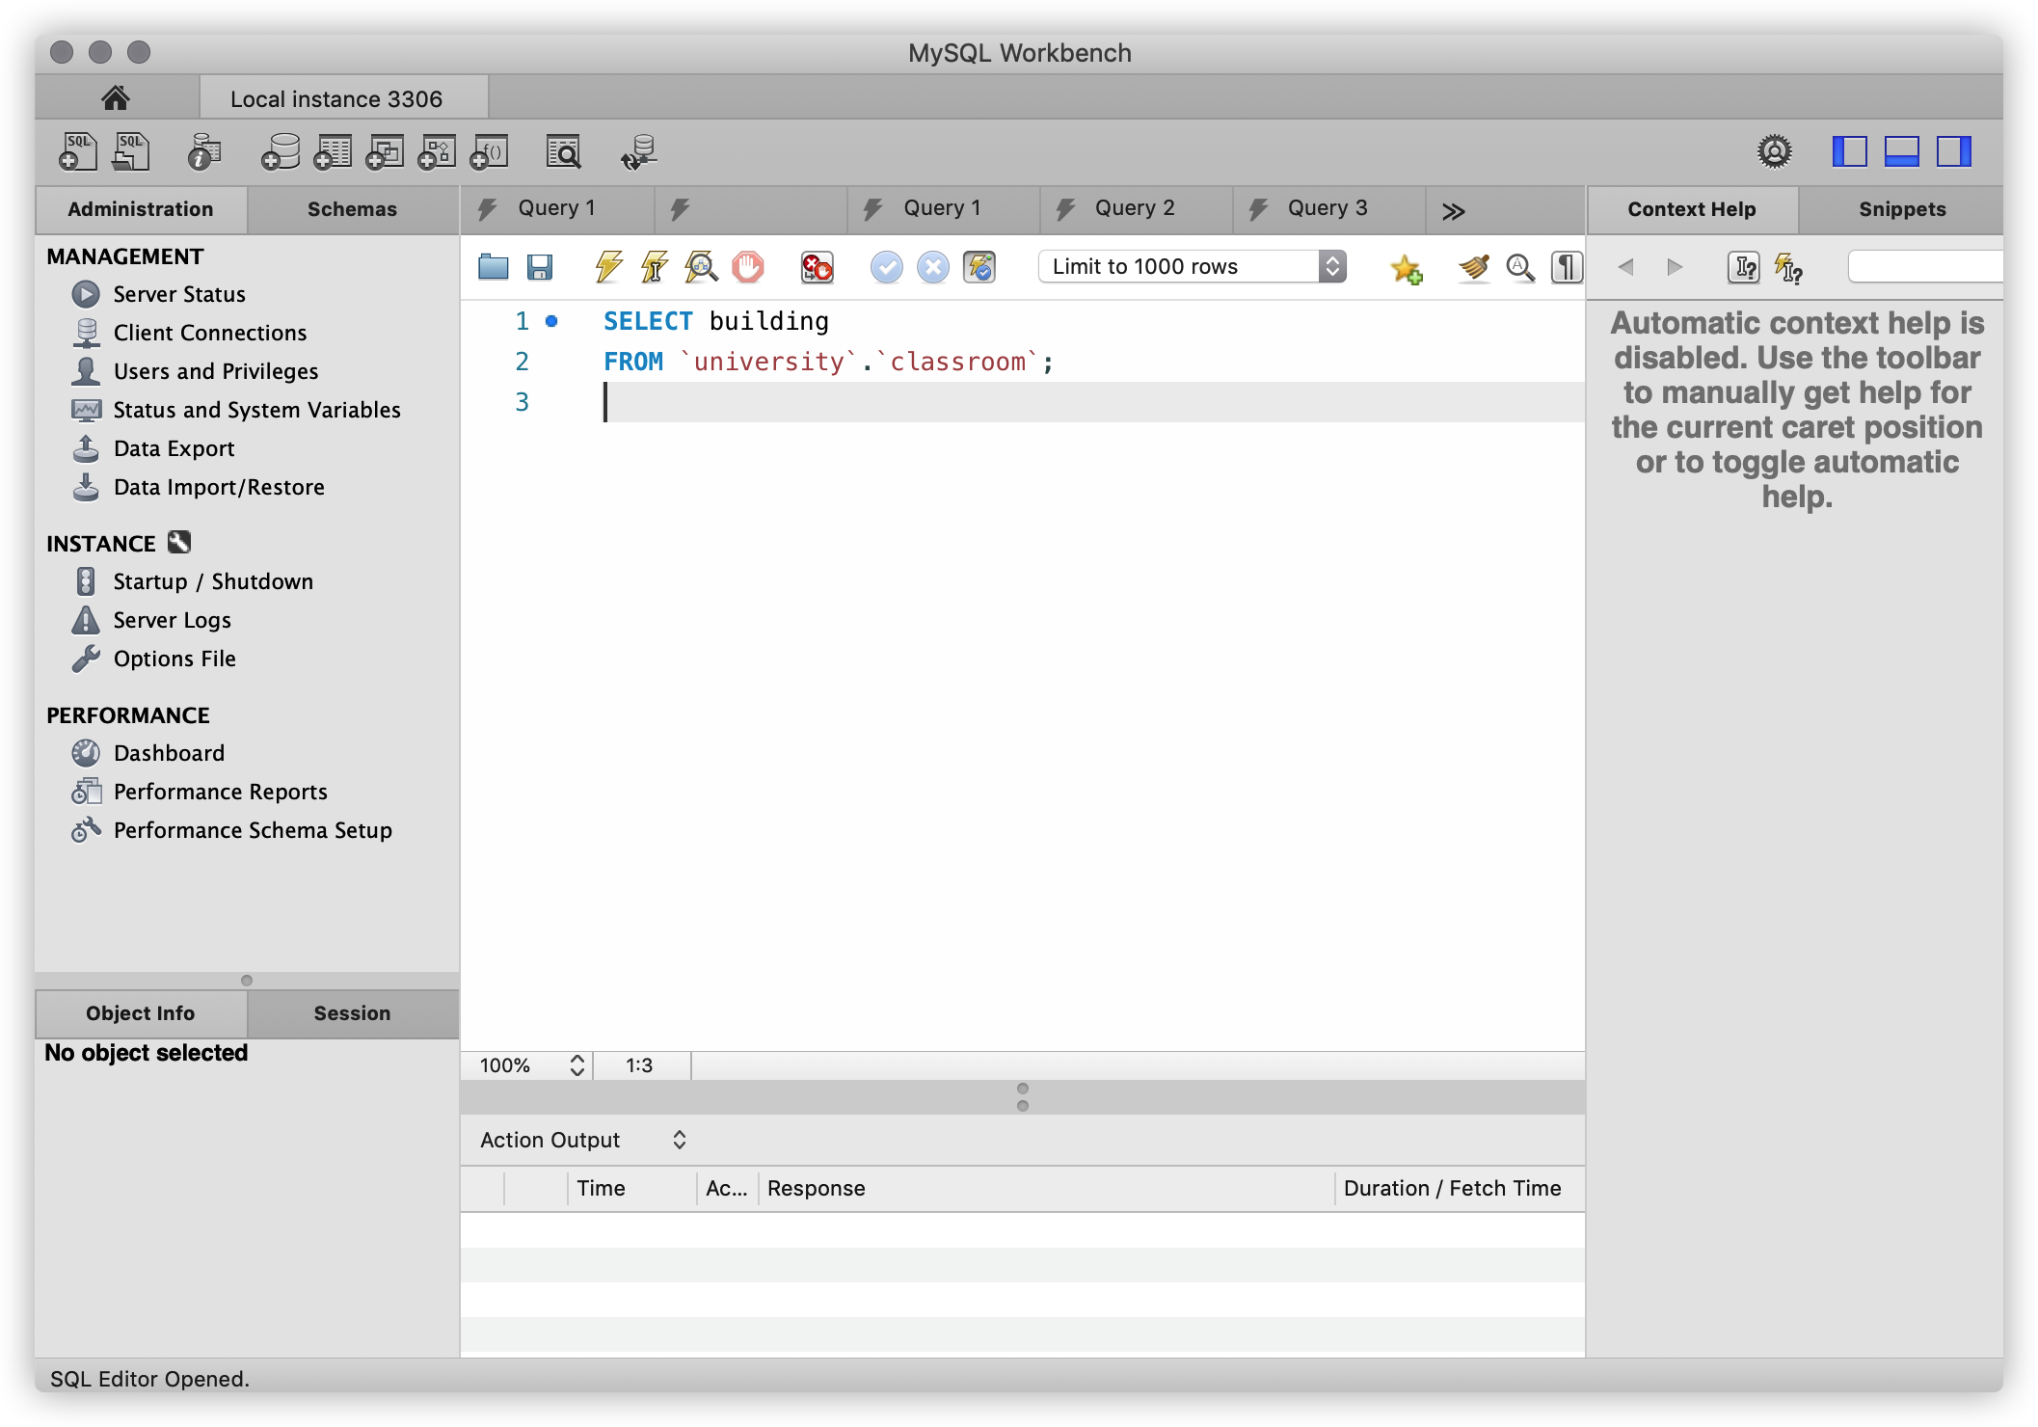Rollback transaction X icon
Image resolution: width=2038 pixels, height=1427 pixels.
point(932,267)
